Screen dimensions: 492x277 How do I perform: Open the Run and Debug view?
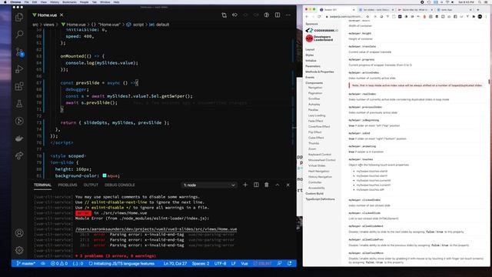point(19,68)
